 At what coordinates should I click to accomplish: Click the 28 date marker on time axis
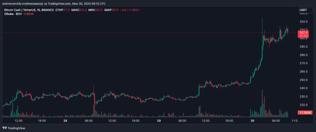coord(65,121)
